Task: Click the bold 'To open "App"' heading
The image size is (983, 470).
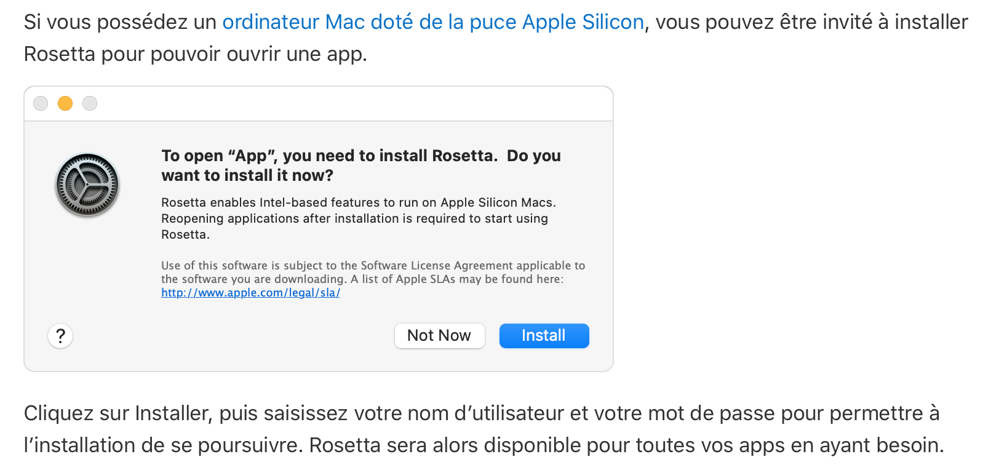Action: (328, 156)
